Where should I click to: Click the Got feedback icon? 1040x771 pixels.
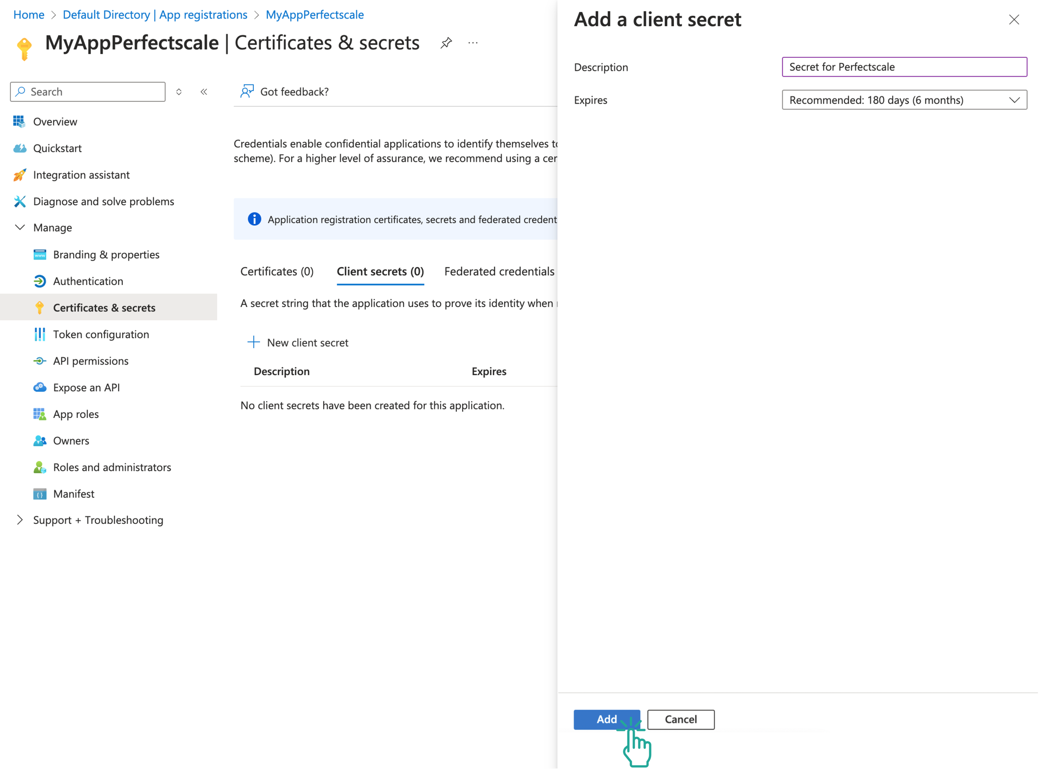247,92
